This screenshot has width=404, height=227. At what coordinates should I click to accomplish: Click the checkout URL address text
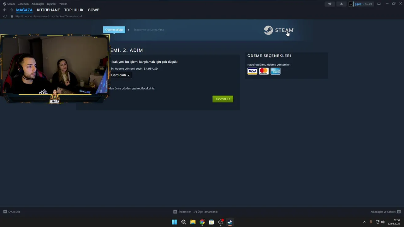(48, 16)
